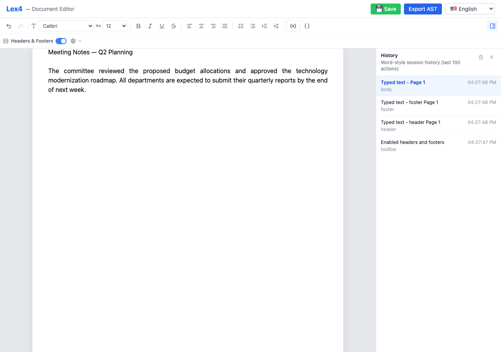Toggle underline formatting
501x352 pixels.
point(162,26)
